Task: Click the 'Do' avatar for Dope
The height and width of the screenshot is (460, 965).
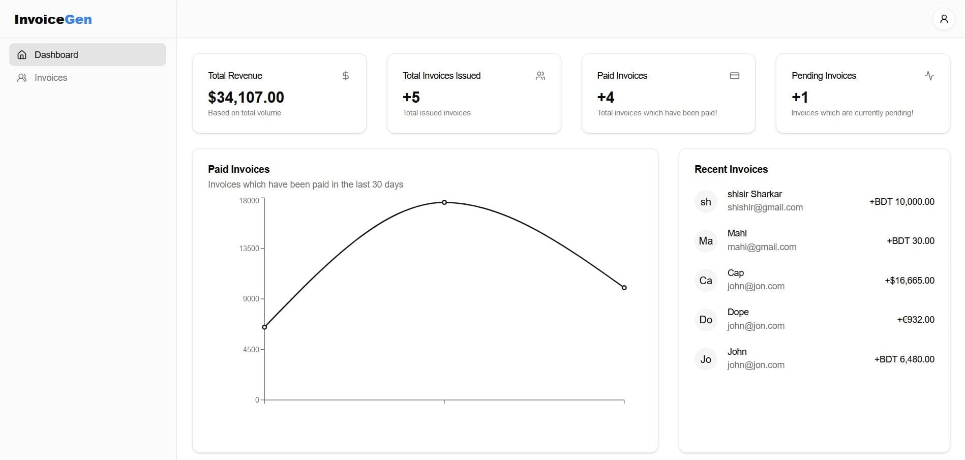Action: coord(706,320)
